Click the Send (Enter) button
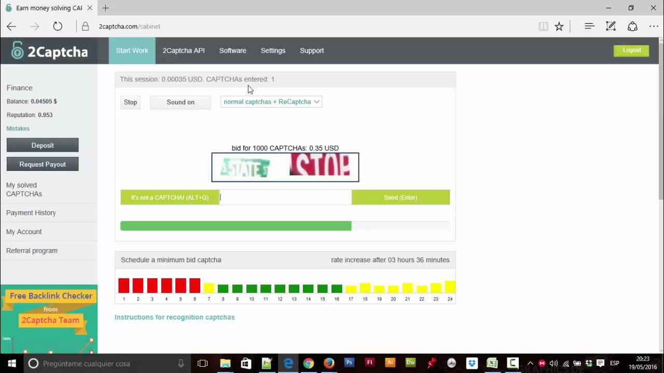The width and height of the screenshot is (664, 373). tap(400, 197)
